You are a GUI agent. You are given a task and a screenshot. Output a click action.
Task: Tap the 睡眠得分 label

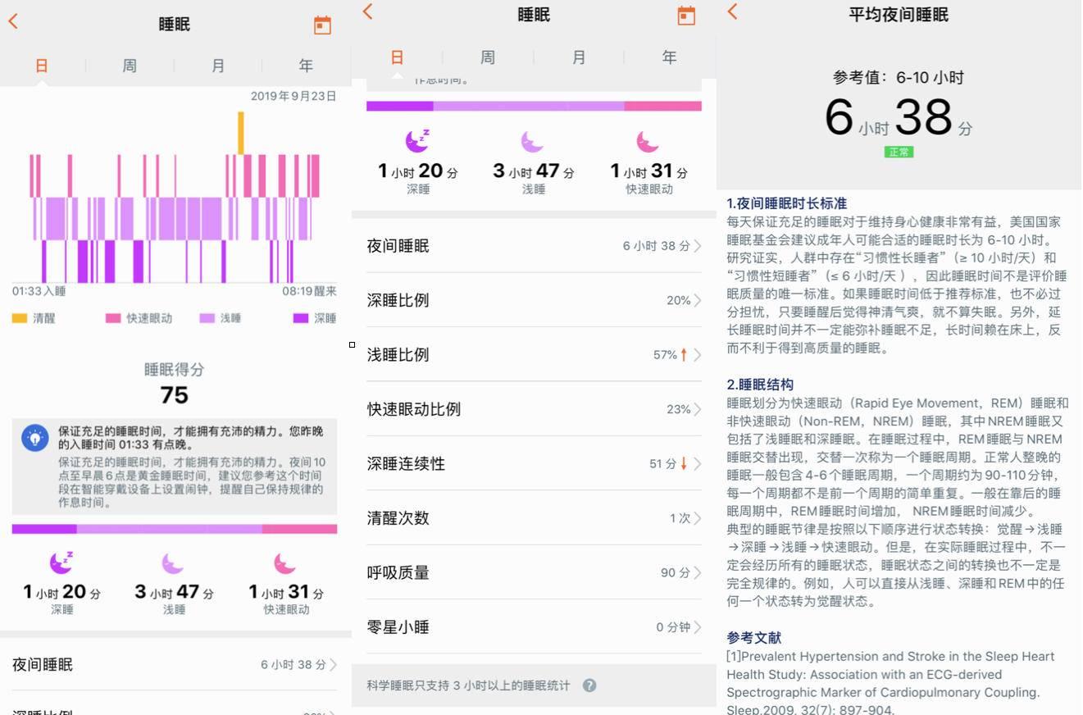pos(175,370)
